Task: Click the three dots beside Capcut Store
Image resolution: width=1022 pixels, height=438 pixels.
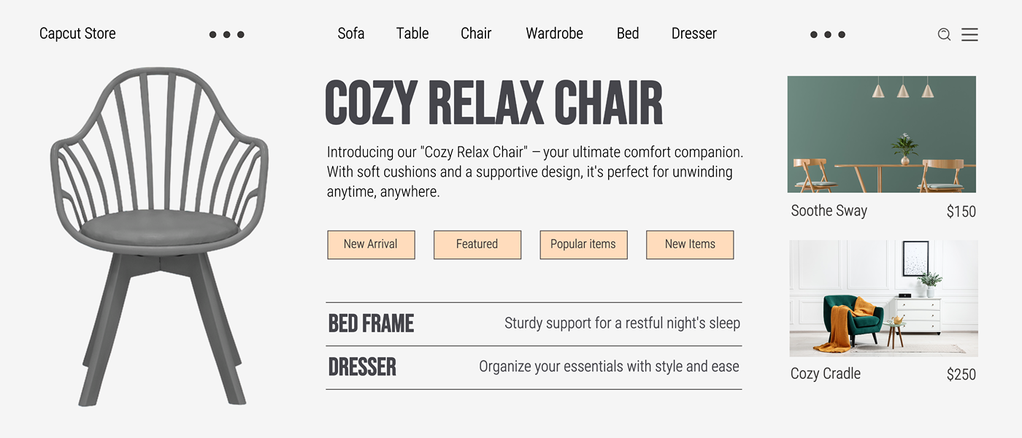Action: (x=226, y=34)
